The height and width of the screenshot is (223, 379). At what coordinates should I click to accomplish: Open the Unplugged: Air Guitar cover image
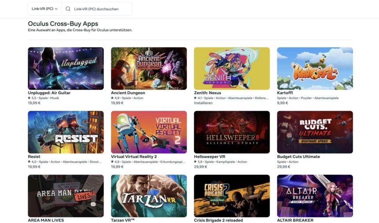click(x=66, y=69)
